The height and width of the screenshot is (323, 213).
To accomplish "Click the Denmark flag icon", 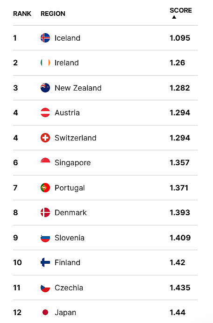I will click(45, 212).
